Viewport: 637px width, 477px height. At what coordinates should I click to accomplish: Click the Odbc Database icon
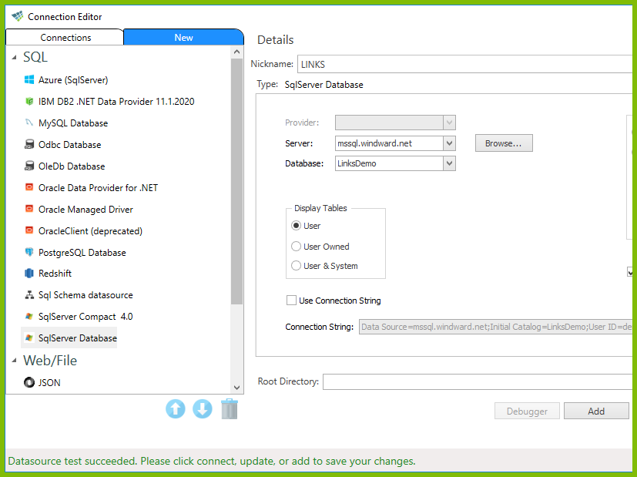pyautogui.click(x=29, y=144)
